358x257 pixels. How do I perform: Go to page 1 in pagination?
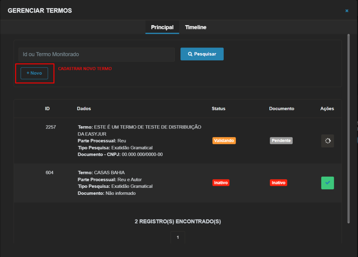click(178, 237)
